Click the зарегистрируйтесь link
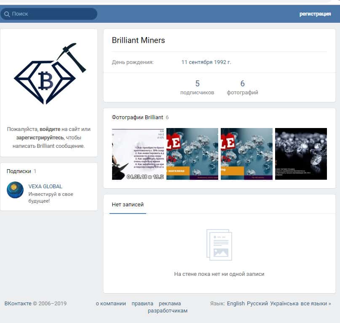 (40, 138)
